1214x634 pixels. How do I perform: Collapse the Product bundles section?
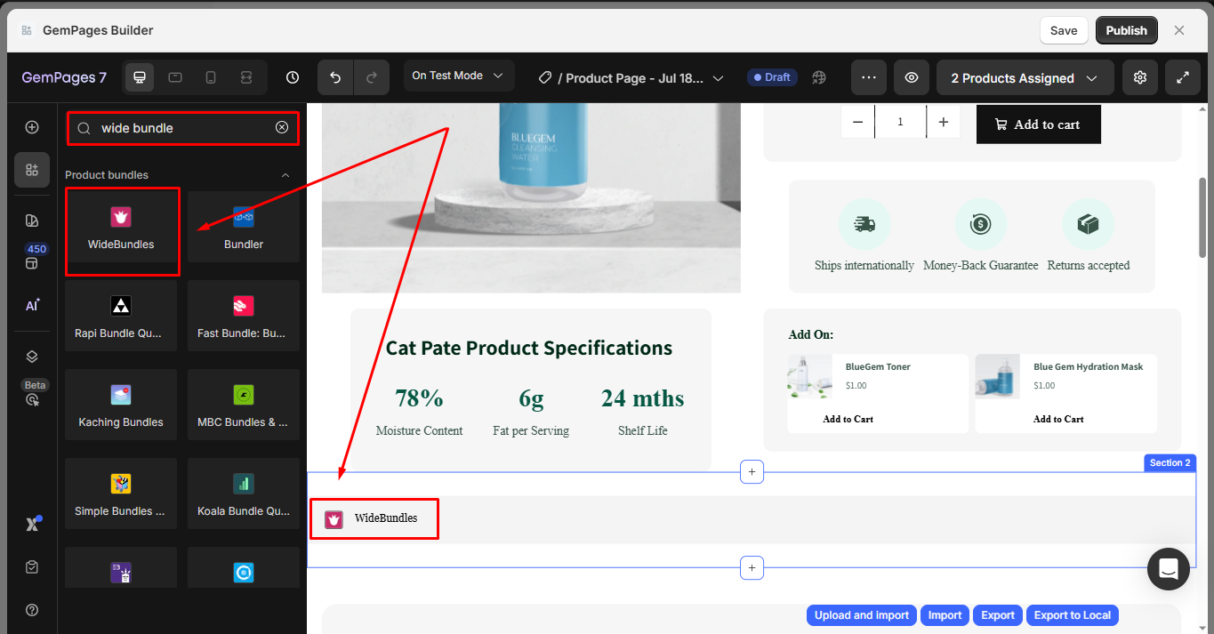(285, 175)
